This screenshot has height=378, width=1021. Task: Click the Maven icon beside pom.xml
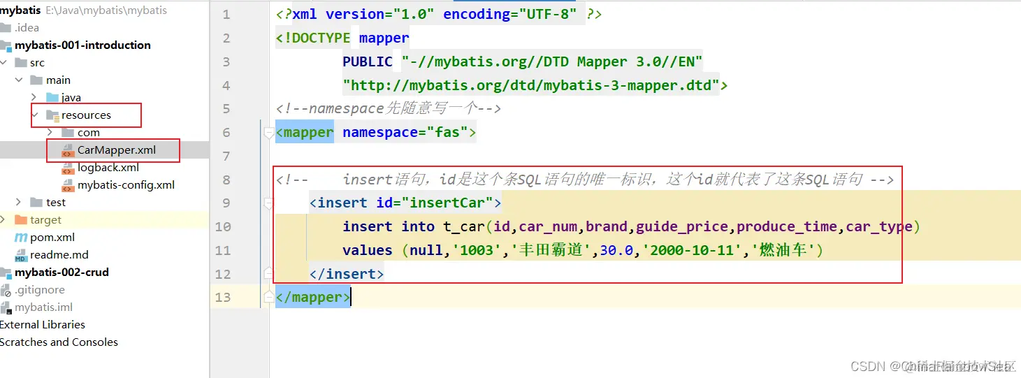21,238
